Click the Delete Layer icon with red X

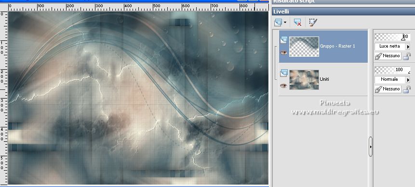[297, 23]
